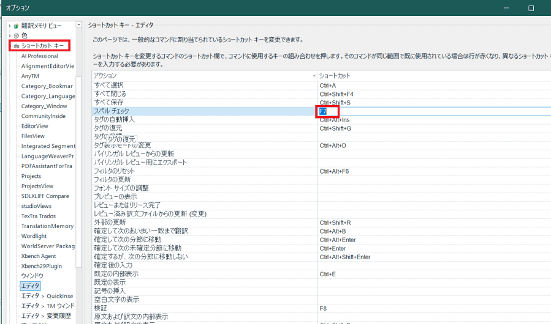Select the ウィンドウ tree item
The width and height of the screenshot is (551, 324).
click(32, 276)
